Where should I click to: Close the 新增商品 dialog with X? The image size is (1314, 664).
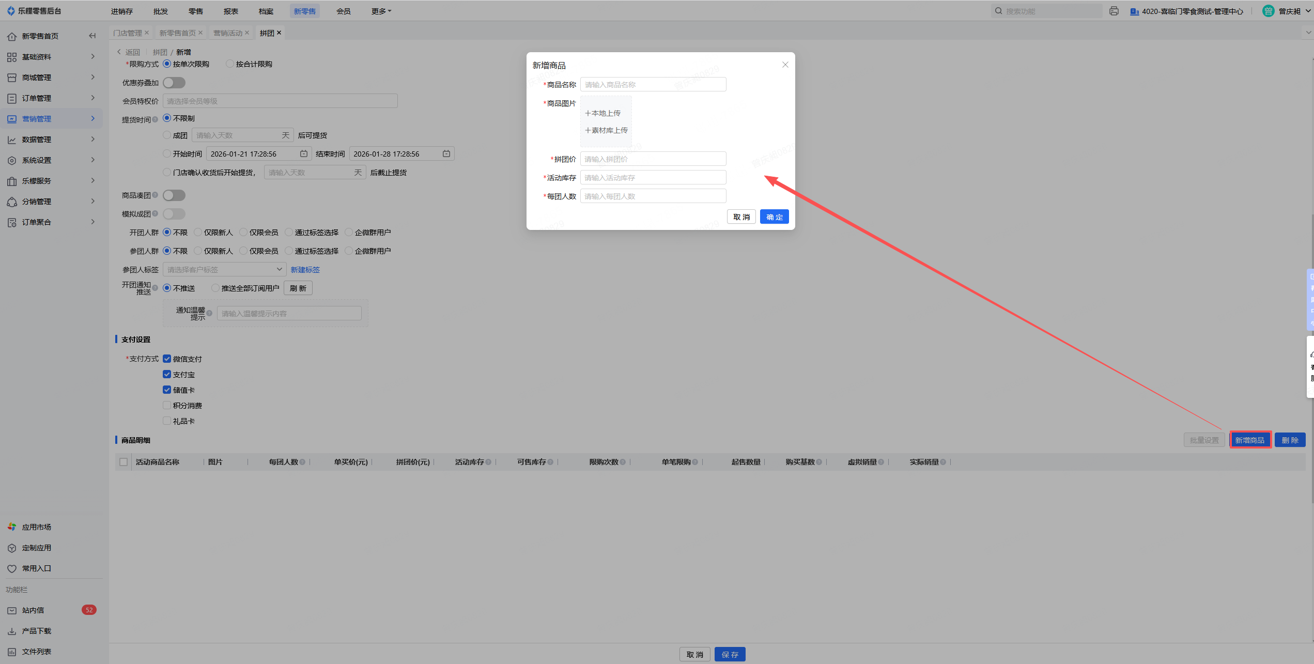click(785, 65)
